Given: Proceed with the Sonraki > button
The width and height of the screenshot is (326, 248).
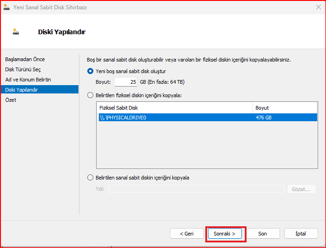Looking at the screenshot, I should pyautogui.click(x=225, y=234).
